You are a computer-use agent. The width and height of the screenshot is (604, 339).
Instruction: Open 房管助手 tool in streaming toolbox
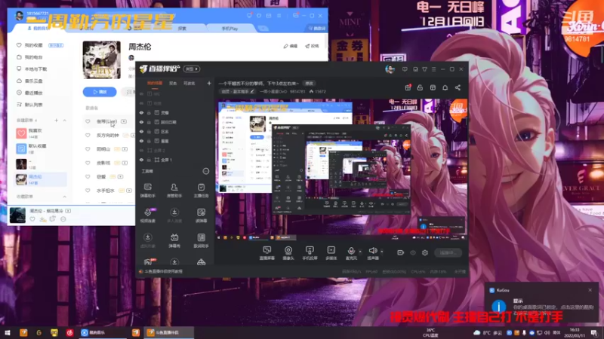174,191
